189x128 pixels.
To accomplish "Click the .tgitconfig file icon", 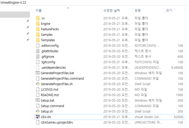I will pos(38,62).
